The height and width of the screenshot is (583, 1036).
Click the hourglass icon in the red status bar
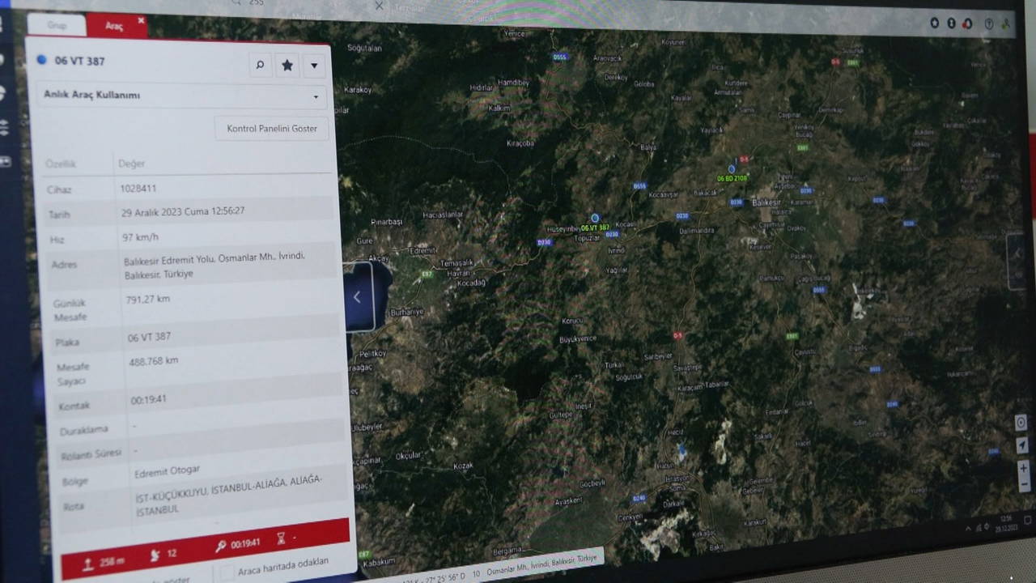click(281, 538)
